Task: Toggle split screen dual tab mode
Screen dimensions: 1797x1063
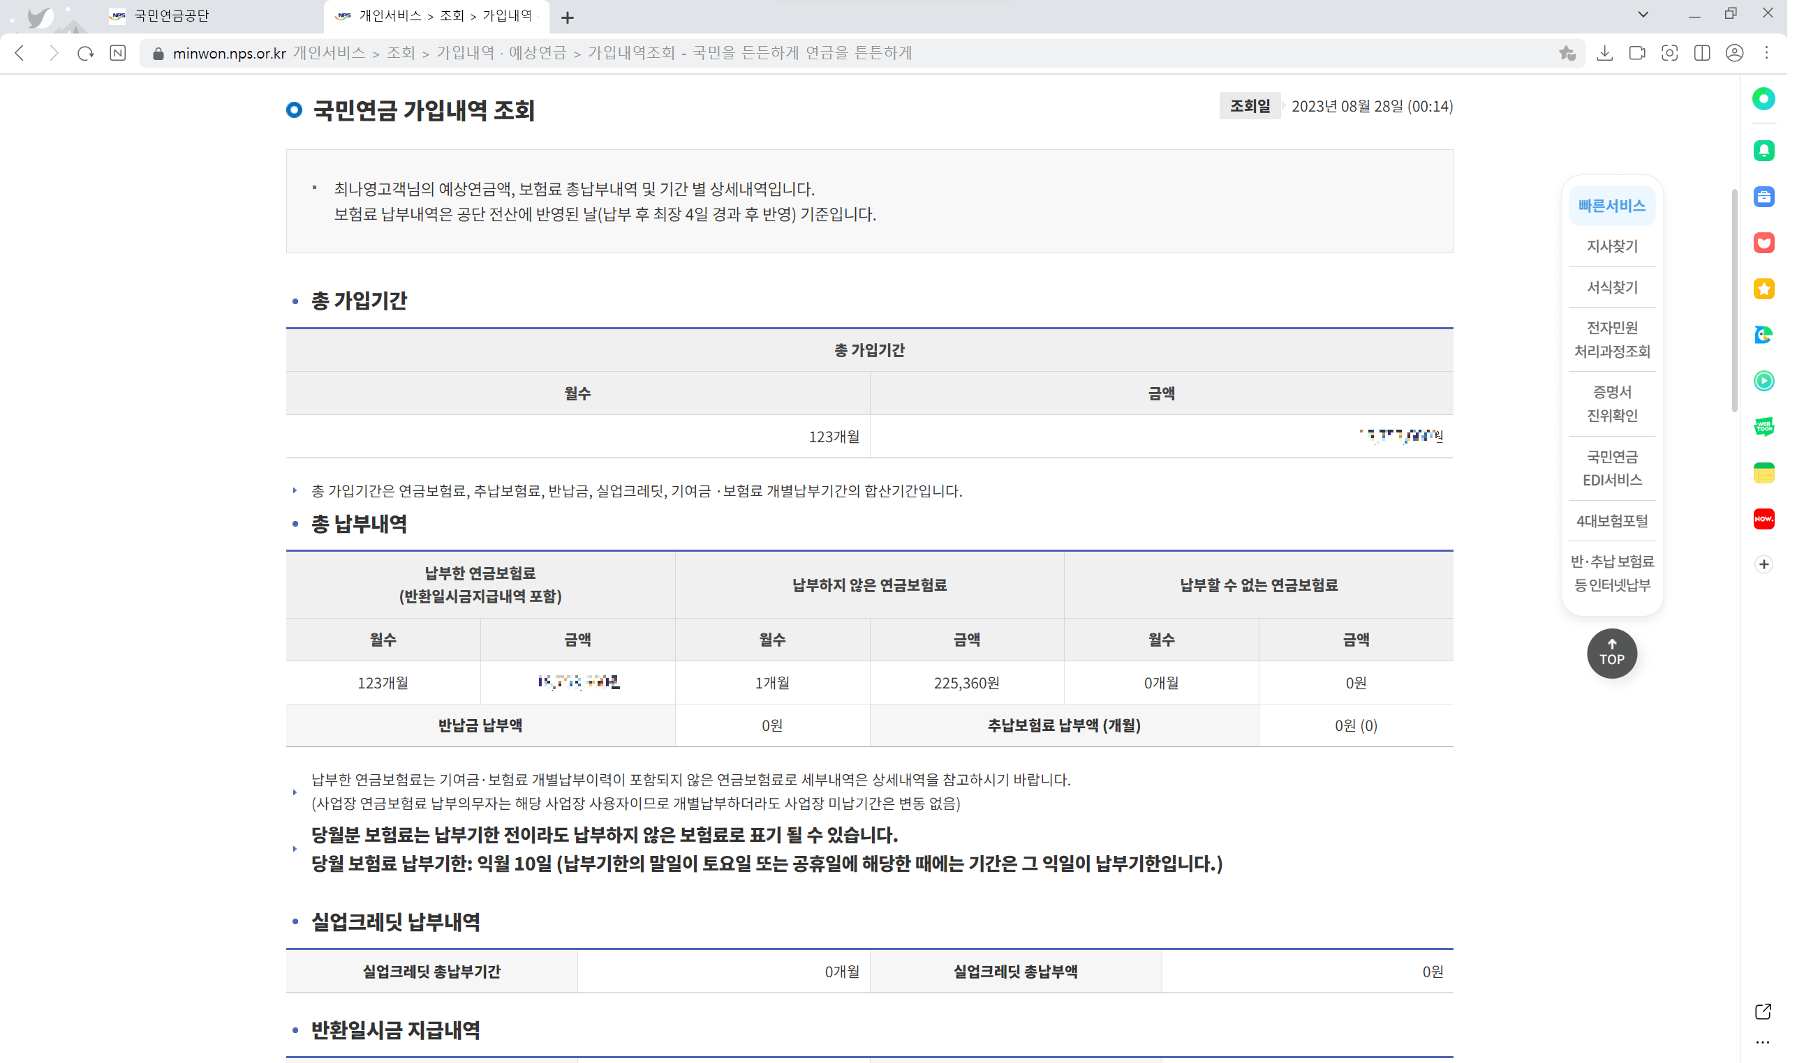Action: 1701,52
